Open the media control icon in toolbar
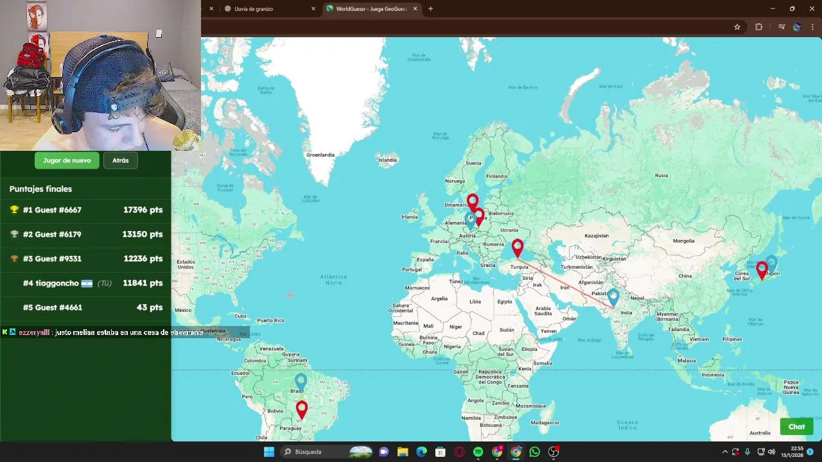The image size is (822, 462). [782, 27]
